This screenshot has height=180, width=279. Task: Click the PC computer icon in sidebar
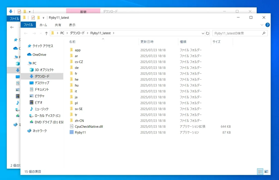tap(30, 63)
